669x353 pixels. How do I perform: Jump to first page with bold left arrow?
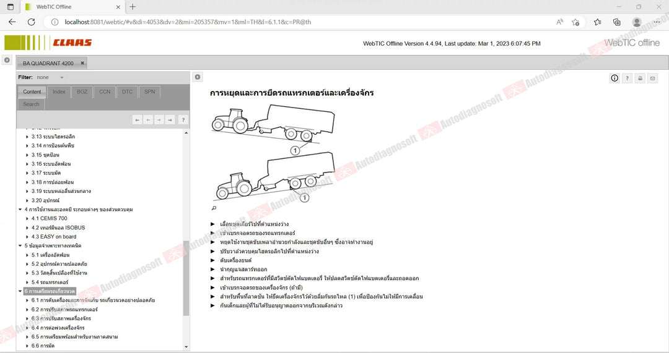137,120
